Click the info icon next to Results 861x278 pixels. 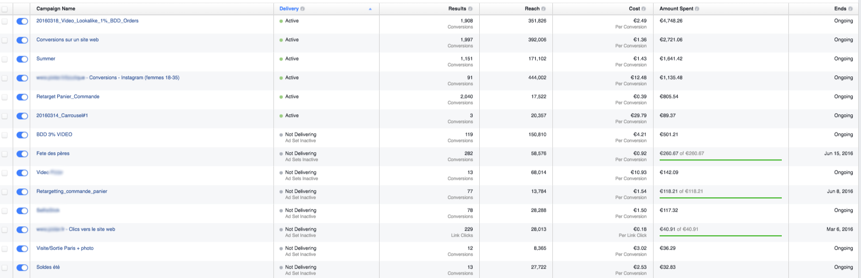(470, 9)
